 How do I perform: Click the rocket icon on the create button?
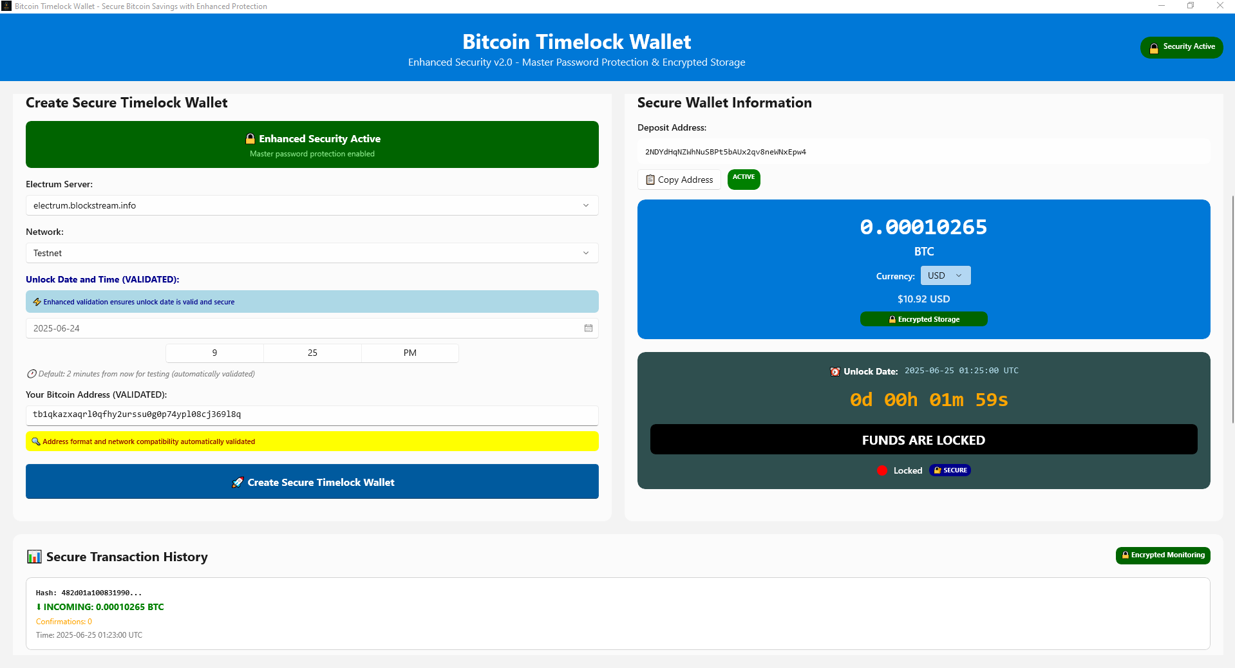238,482
